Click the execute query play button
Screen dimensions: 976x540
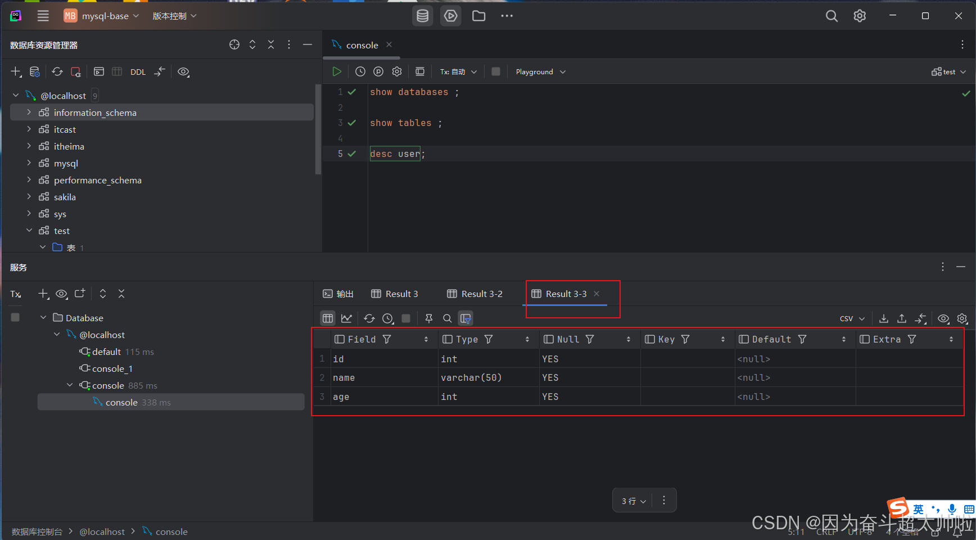click(337, 71)
